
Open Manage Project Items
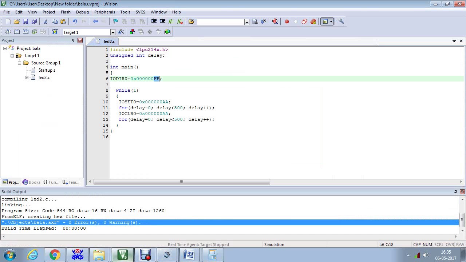132,32
